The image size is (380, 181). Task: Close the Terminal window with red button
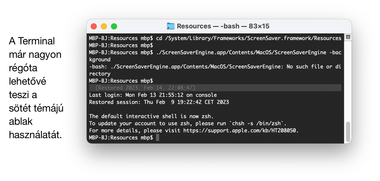94,26
